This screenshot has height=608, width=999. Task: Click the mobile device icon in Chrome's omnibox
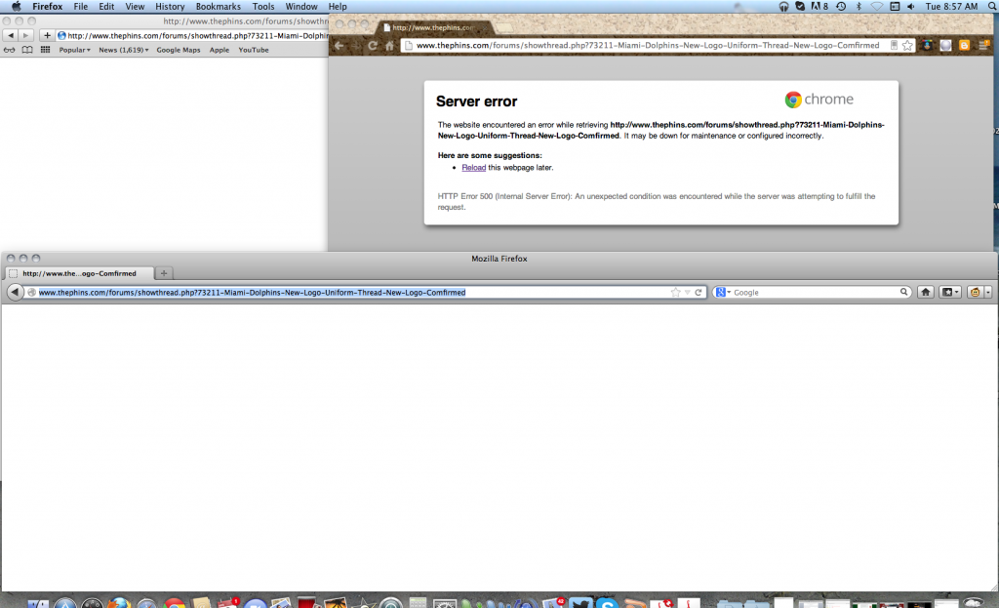pyautogui.click(x=894, y=45)
